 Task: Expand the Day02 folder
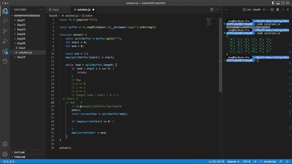(28, 25)
